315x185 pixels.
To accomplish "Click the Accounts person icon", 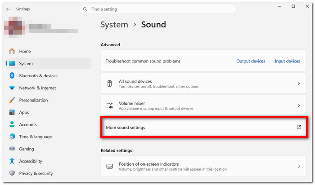I will pos(12,124).
